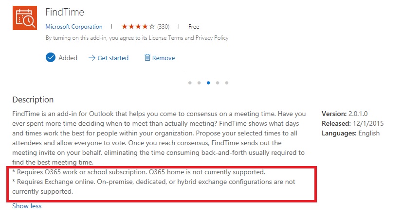Screen dimensions: 402x217
Task: Select the fifth carousel dot
Action: tap(227, 83)
